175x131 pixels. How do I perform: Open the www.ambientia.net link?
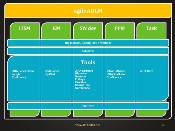tap(87, 125)
